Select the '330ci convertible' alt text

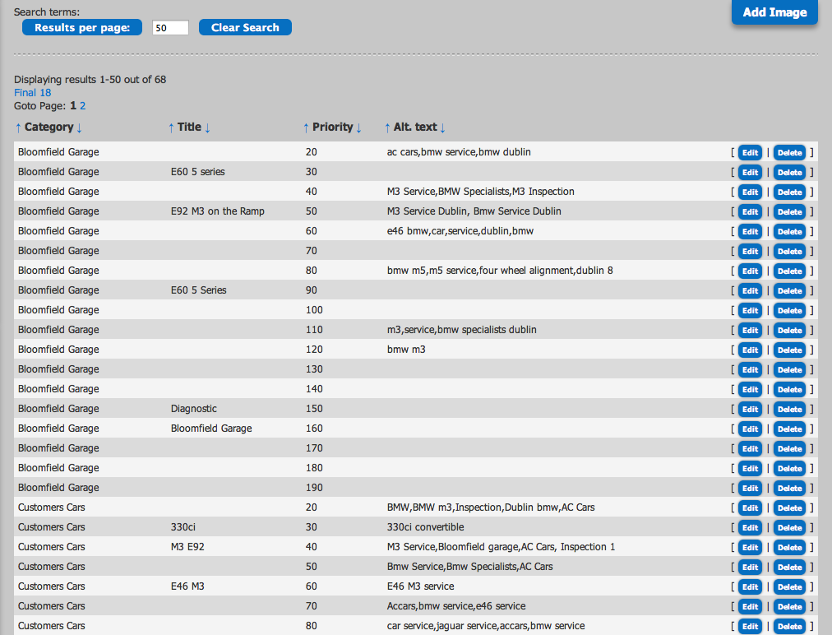click(426, 527)
